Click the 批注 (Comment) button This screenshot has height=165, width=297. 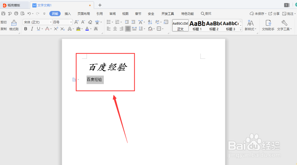tap(288, 14)
